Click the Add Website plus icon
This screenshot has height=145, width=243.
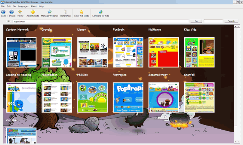pyautogui.click(x=33, y=12)
